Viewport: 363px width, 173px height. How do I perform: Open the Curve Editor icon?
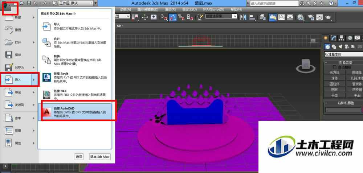pos(282,17)
